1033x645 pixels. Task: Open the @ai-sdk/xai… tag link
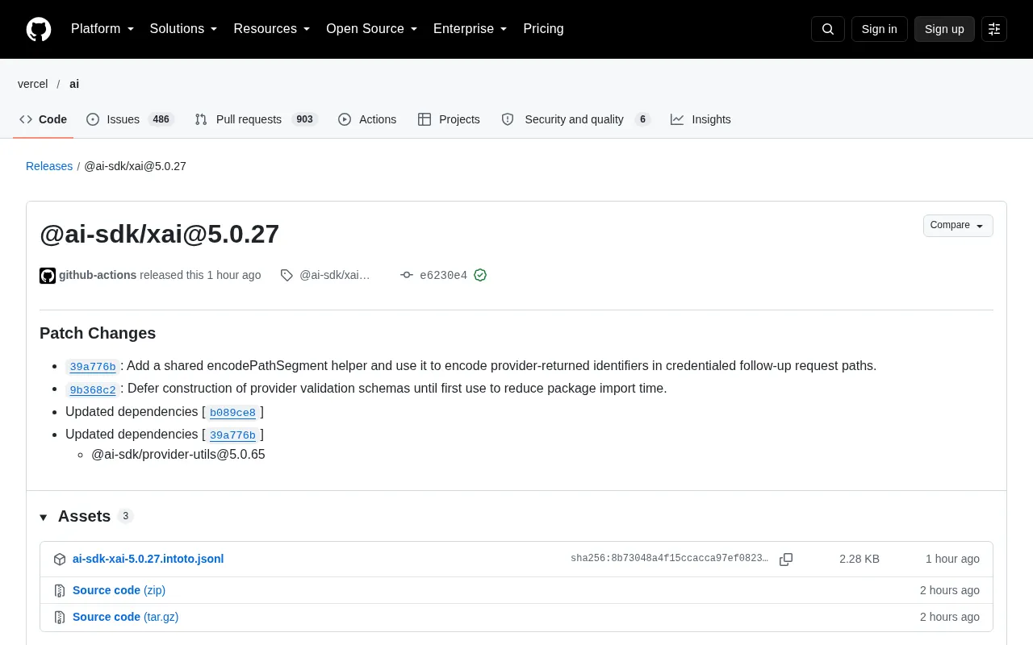pos(335,275)
